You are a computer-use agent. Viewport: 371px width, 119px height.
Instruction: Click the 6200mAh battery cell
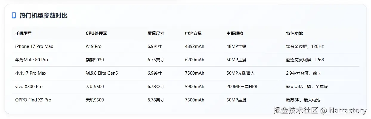click(194, 60)
